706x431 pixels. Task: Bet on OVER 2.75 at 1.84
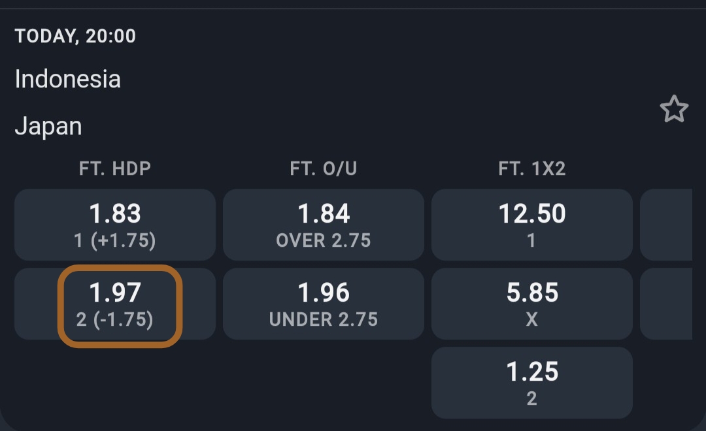324,225
